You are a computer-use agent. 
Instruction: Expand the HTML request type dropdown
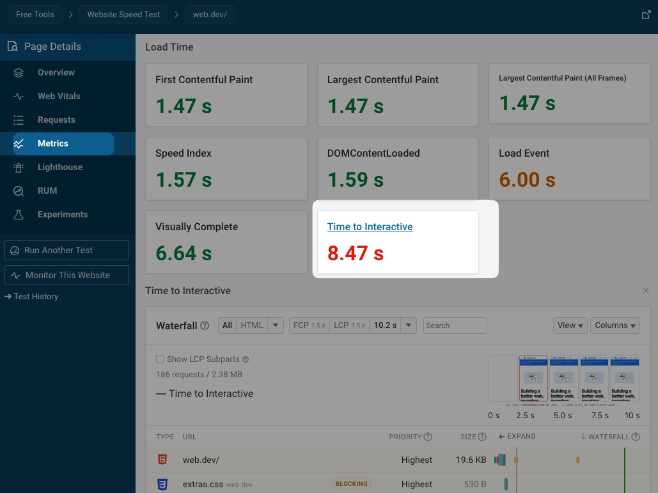(x=275, y=325)
